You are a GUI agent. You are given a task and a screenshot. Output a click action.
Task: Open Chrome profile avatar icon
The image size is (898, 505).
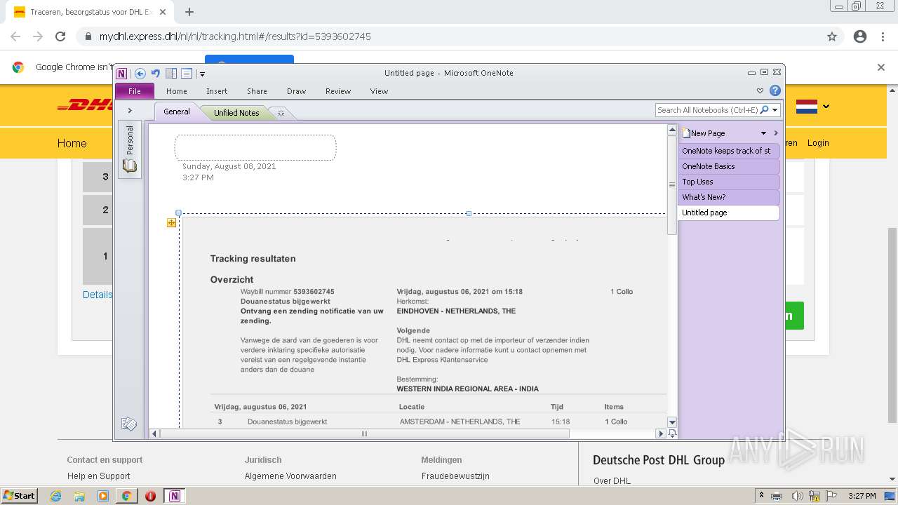[860, 36]
